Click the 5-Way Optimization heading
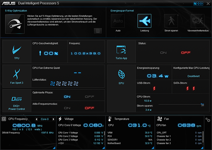 click(x=16, y=11)
